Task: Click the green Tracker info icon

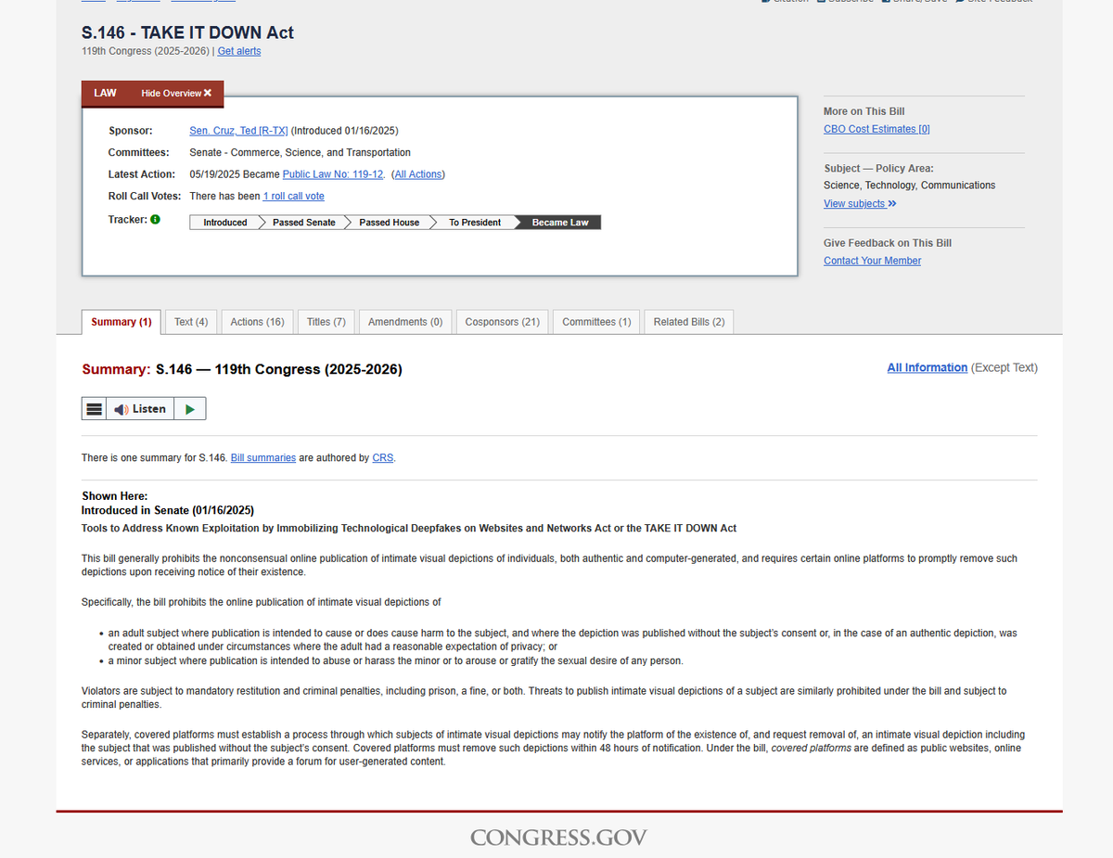Action: click(155, 220)
